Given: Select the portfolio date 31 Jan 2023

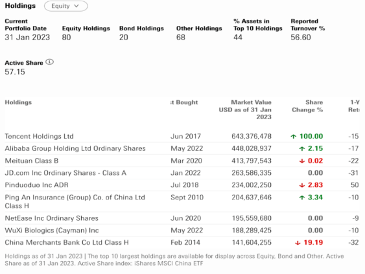Looking at the screenshot, I should [27, 37].
